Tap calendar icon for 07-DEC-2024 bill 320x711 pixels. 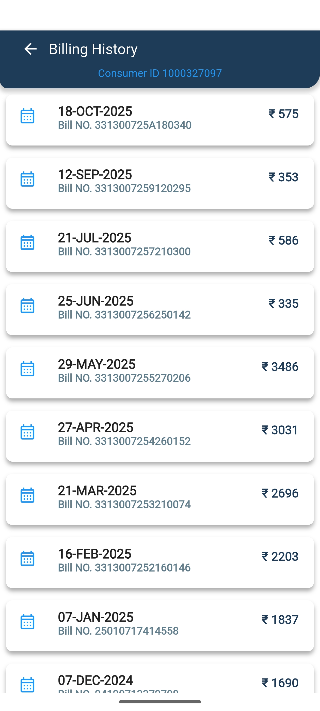(x=27, y=685)
